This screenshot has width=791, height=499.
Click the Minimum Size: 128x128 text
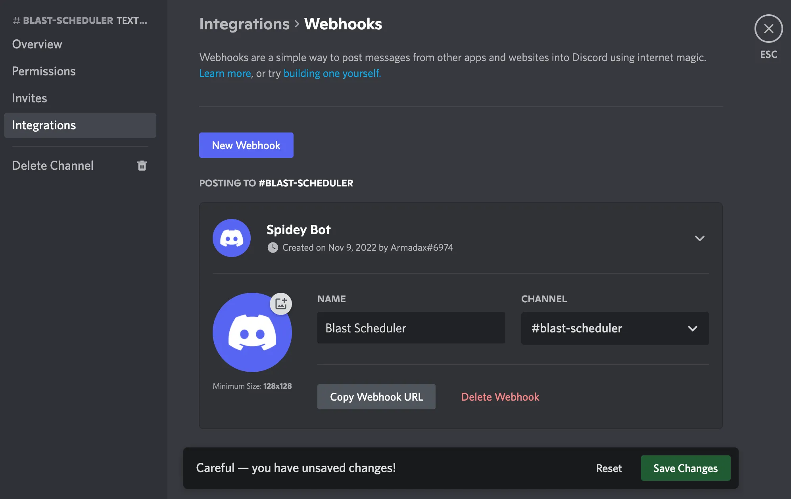tap(252, 386)
